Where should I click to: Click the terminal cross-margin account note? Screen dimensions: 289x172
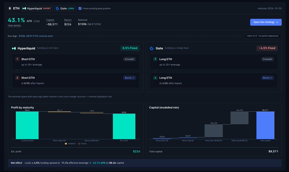tap(60, 96)
